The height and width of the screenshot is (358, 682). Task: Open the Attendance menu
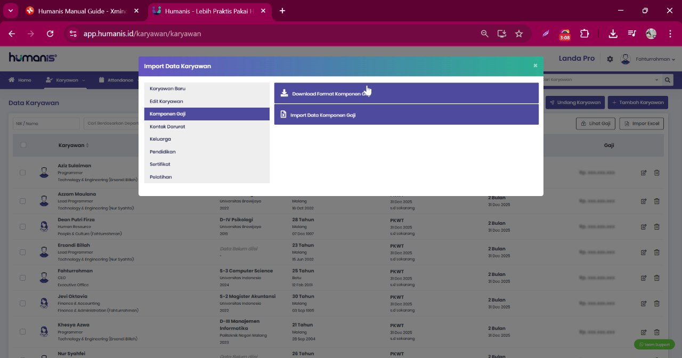coord(116,80)
